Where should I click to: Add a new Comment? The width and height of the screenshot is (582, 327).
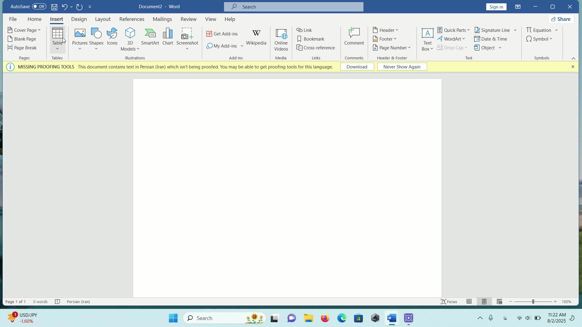354,37
